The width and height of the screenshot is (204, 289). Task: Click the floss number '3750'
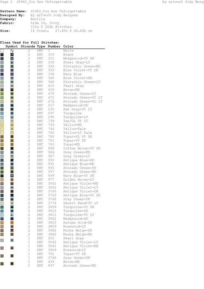[52, 195]
